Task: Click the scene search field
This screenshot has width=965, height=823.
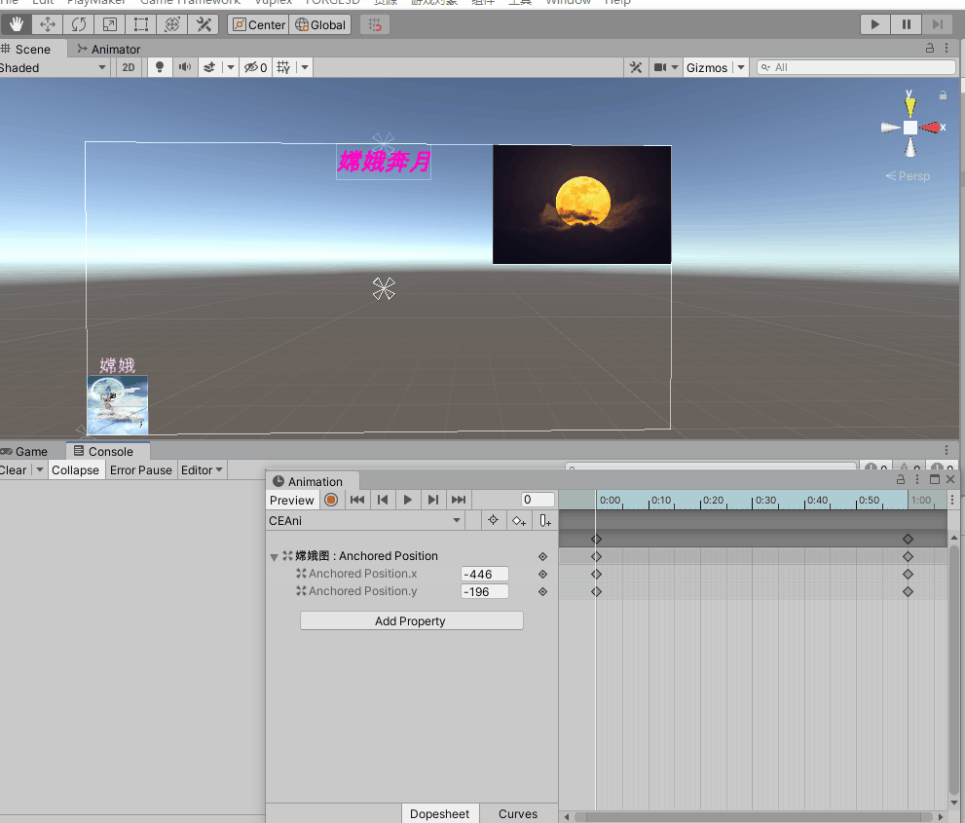Action: 856,68
